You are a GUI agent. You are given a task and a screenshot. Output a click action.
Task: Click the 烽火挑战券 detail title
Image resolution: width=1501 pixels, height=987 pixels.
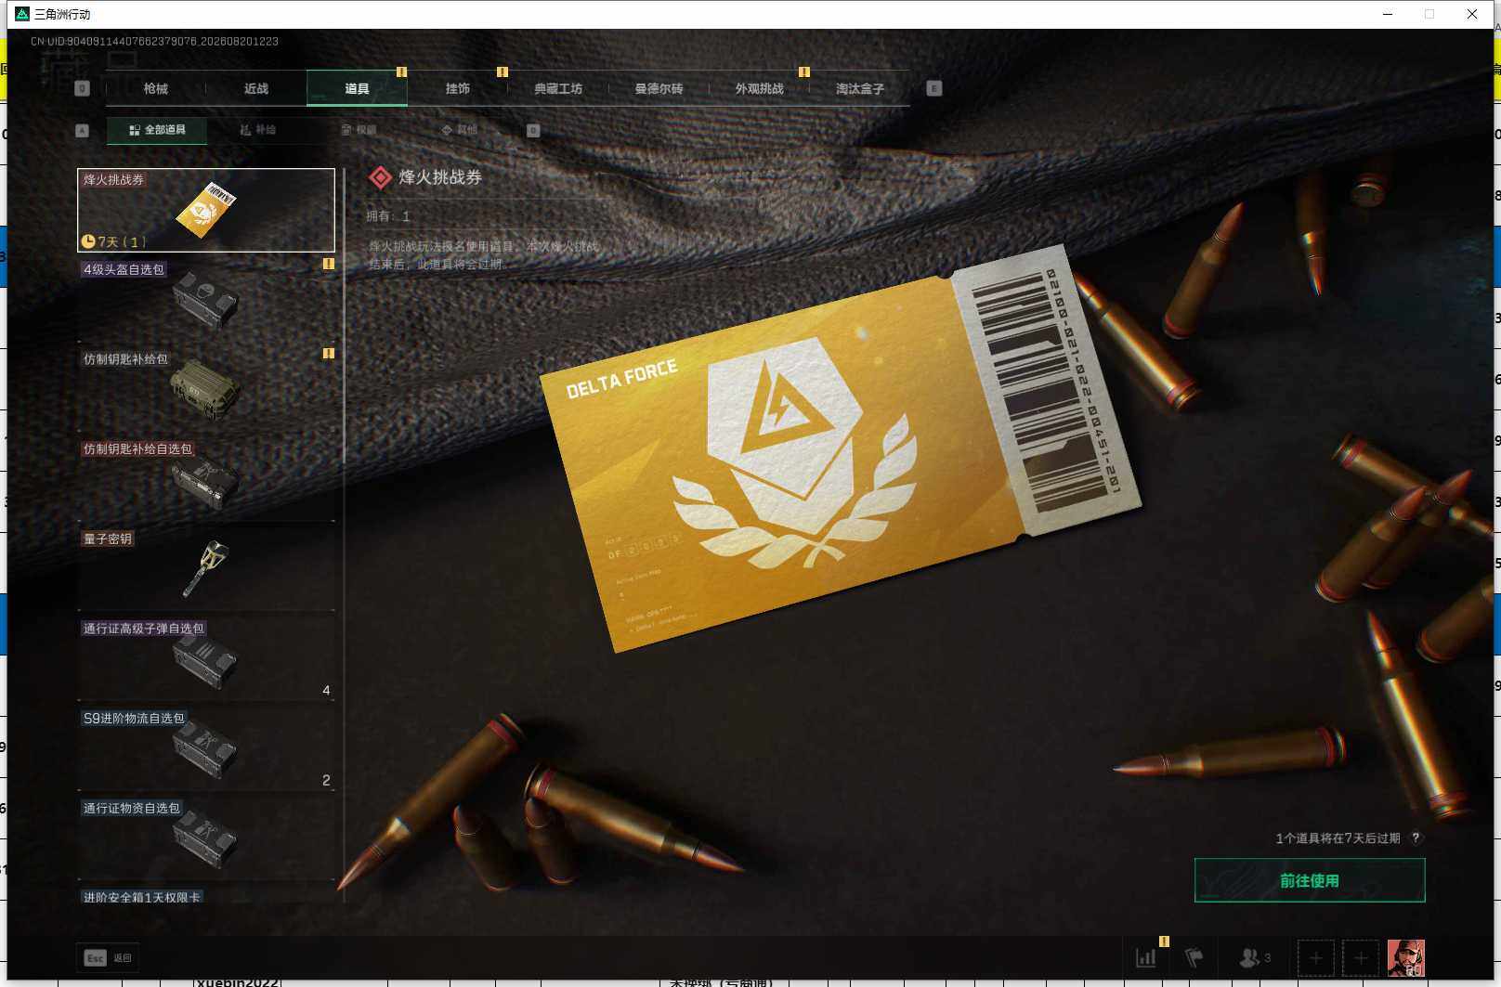click(x=440, y=177)
